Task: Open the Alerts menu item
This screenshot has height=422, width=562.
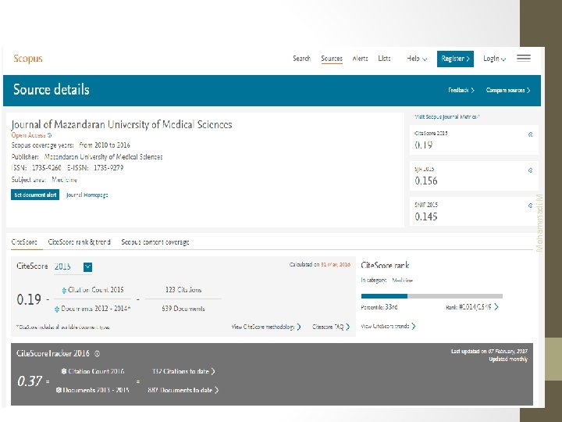Action: click(360, 59)
